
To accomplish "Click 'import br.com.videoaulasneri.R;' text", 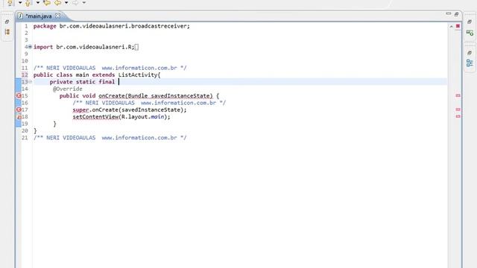I will click(x=83, y=47).
